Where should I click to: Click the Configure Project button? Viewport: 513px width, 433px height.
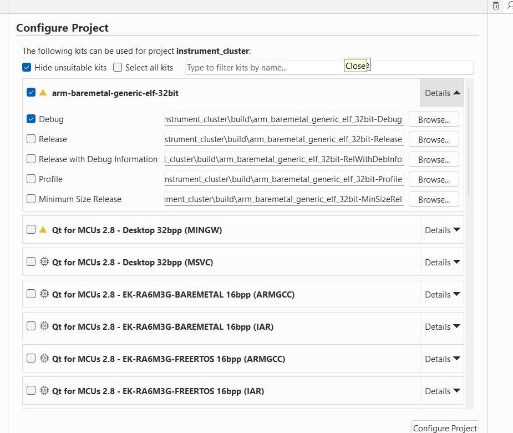coord(445,427)
